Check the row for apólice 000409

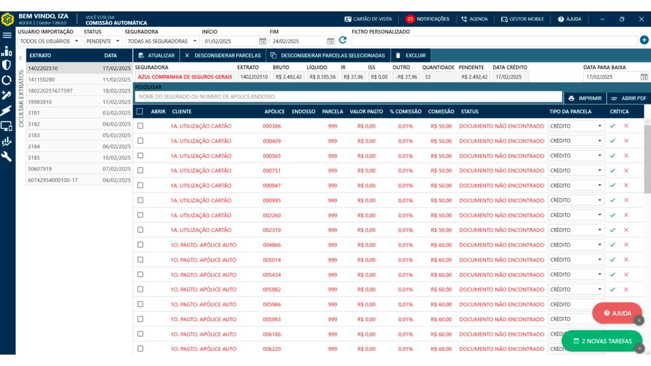(x=140, y=141)
